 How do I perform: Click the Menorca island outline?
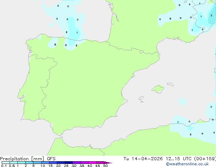[x=170, y=84]
